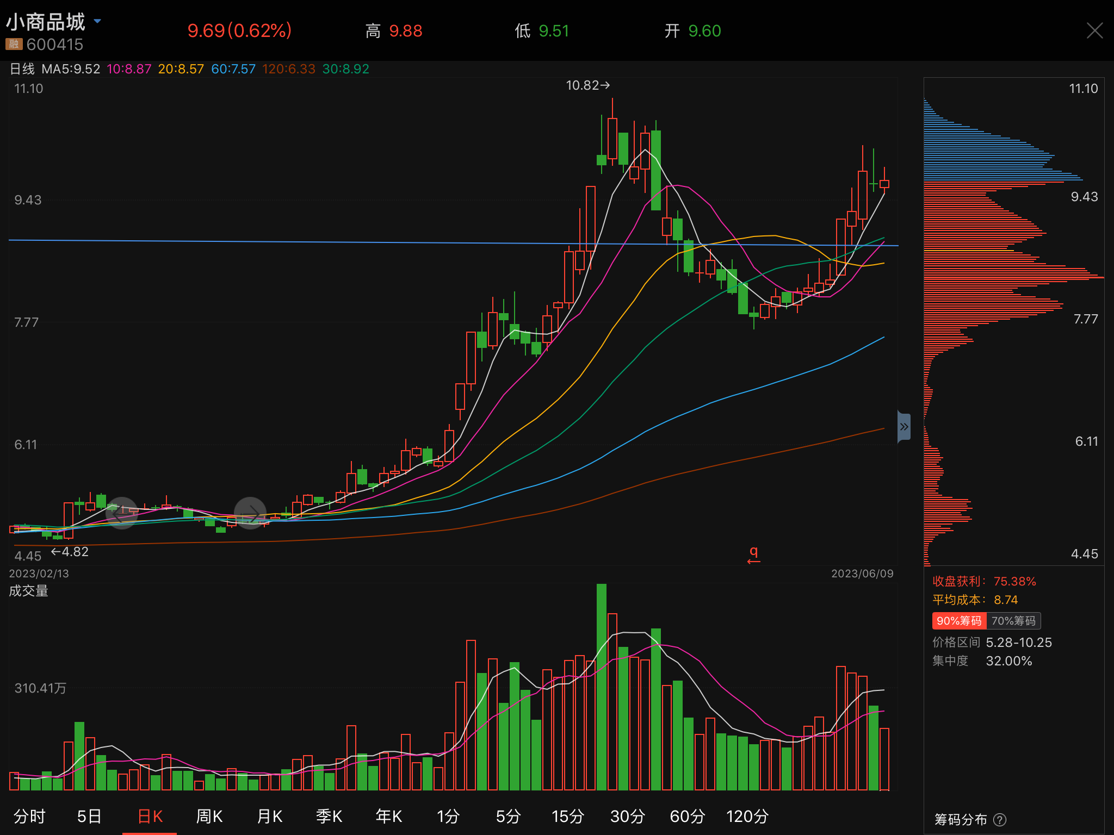Click the red q marker on chart
Viewport: 1114px width, 835px height.
pyautogui.click(x=753, y=554)
